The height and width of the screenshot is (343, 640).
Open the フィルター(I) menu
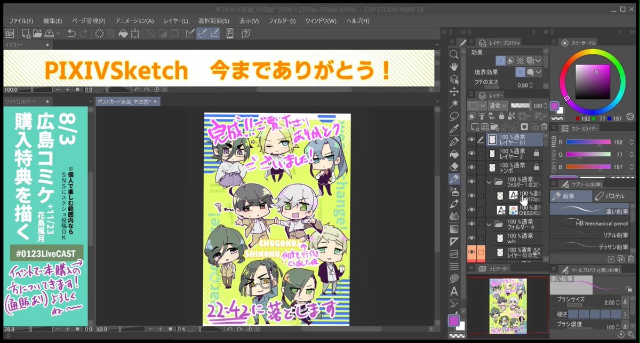click(282, 21)
